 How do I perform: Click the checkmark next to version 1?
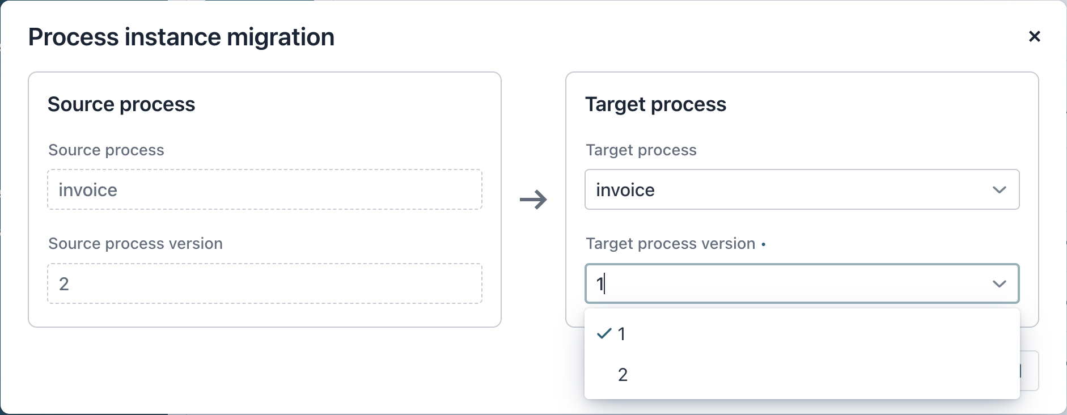tap(604, 334)
